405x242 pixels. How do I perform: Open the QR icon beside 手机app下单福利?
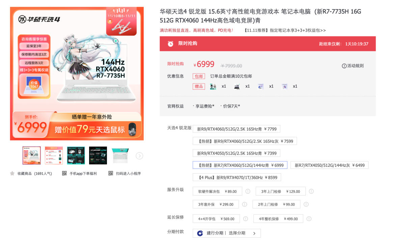pos(64,173)
